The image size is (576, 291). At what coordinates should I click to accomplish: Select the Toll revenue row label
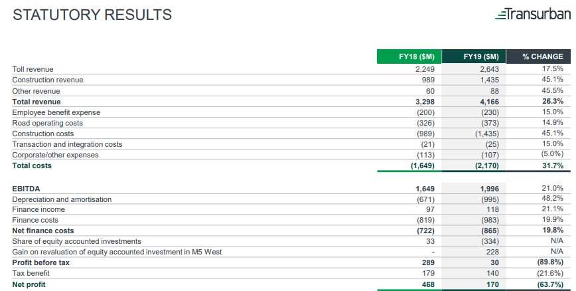tap(33, 69)
